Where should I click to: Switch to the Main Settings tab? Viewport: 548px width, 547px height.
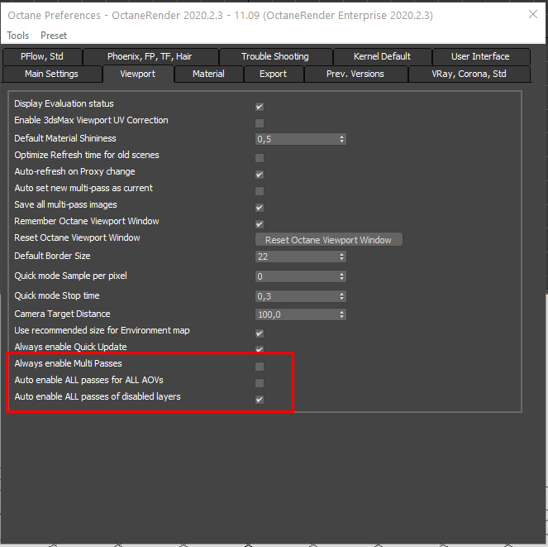coord(51,74)
